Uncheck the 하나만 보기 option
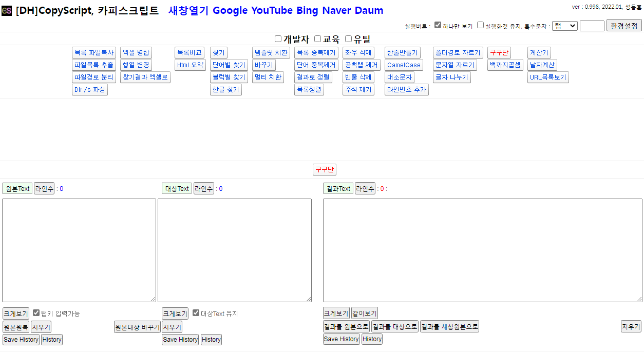This screenshot has width=644, height=354. pyautogui.click(x=438, y=25)
